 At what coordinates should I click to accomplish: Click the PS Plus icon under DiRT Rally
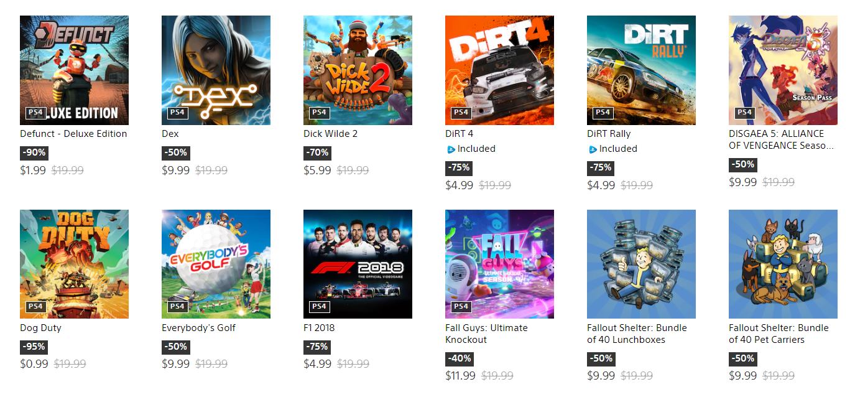coord(593,149)
